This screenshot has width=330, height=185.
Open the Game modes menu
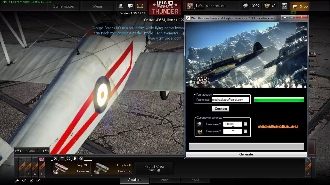click(64, 6)
